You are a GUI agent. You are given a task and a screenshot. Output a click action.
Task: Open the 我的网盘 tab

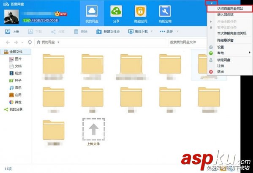[92, 13]
